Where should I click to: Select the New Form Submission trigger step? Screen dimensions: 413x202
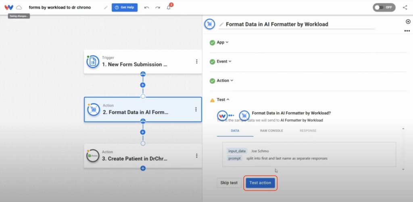143,62
